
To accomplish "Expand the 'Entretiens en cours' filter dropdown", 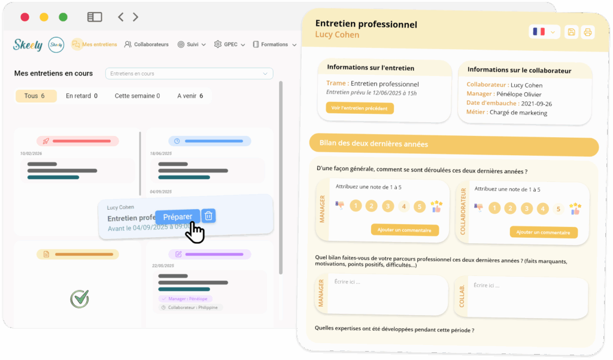I will [x=189, y=74].
